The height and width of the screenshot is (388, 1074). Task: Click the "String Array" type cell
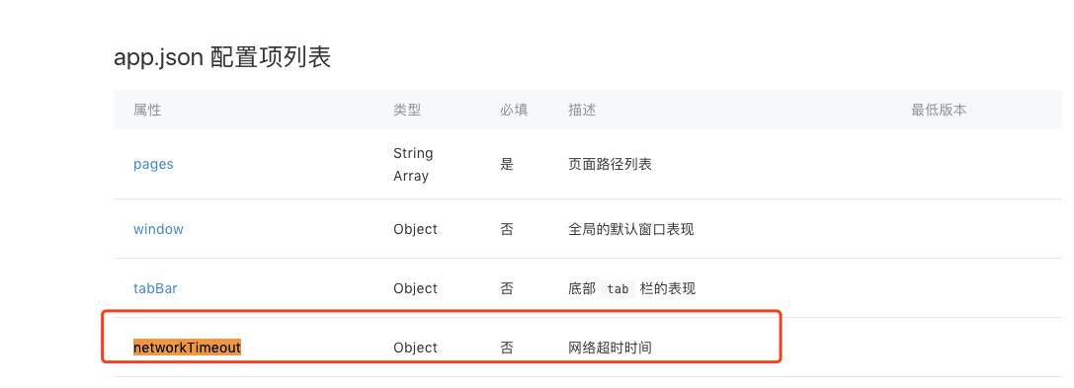(413, 164)
